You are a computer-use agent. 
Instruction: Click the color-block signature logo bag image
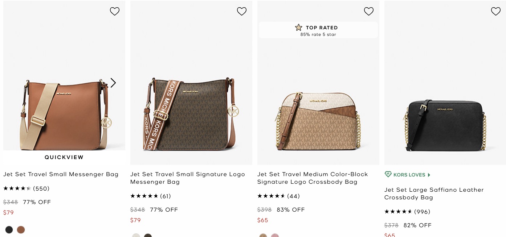coord(318,121)
